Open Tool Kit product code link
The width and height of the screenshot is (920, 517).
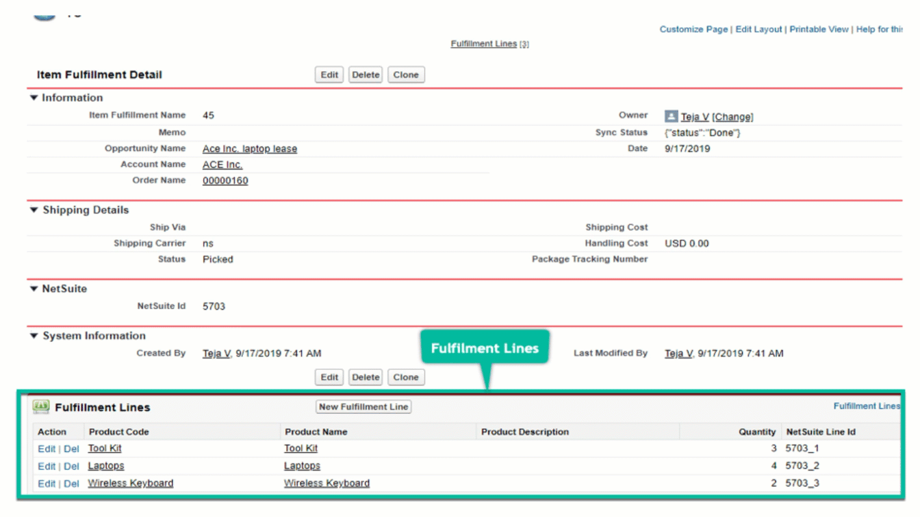(x=105, y=449)
